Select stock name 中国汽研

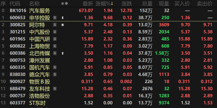pyautogui.click(x=40, y=39)
